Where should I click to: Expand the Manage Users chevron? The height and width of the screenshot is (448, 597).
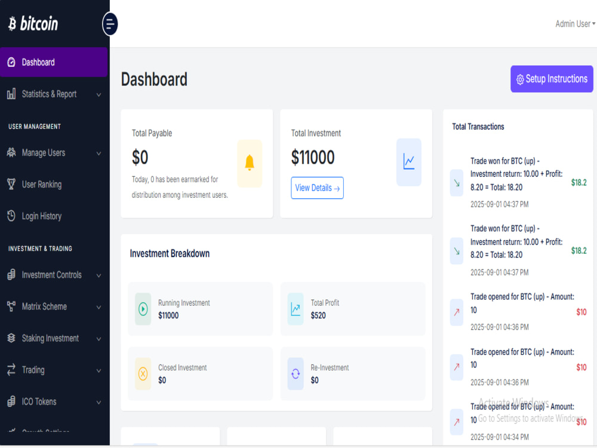(x=99, y=154)
